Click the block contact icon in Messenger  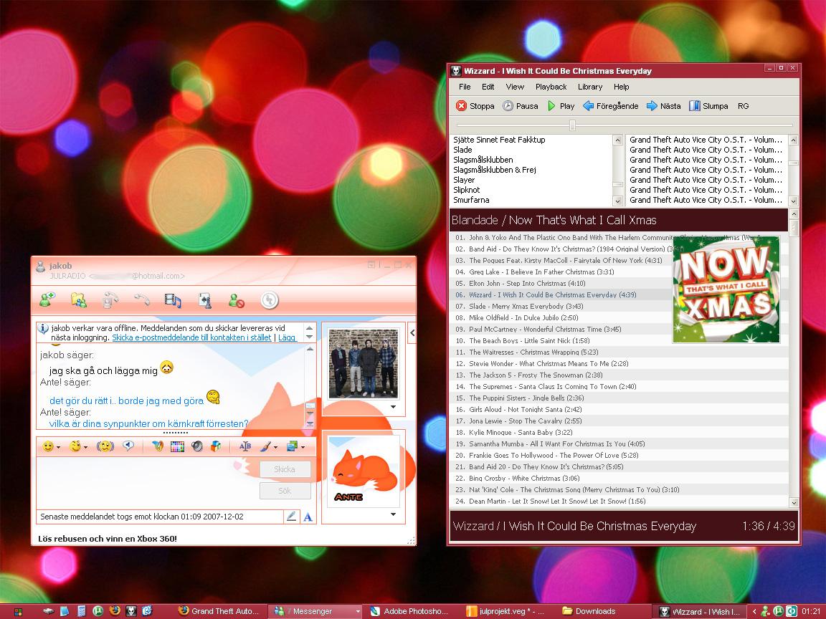[x=236, y=301]
